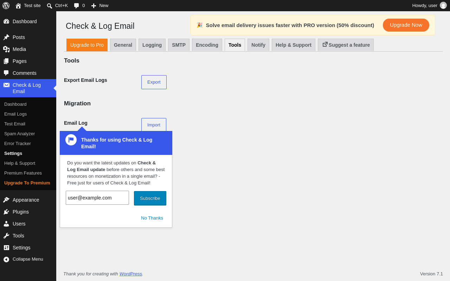The width and height of the screenshot is (450, 281).
Task: Open the user avatar in admin bar
Action: (443, 5)
